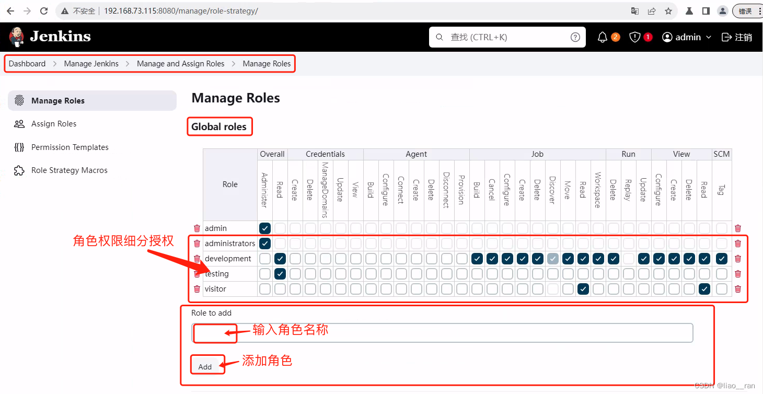This screenshot has width=763, height=394.
Task: Go to Dashboard breadcrumb
Action: 27,64
